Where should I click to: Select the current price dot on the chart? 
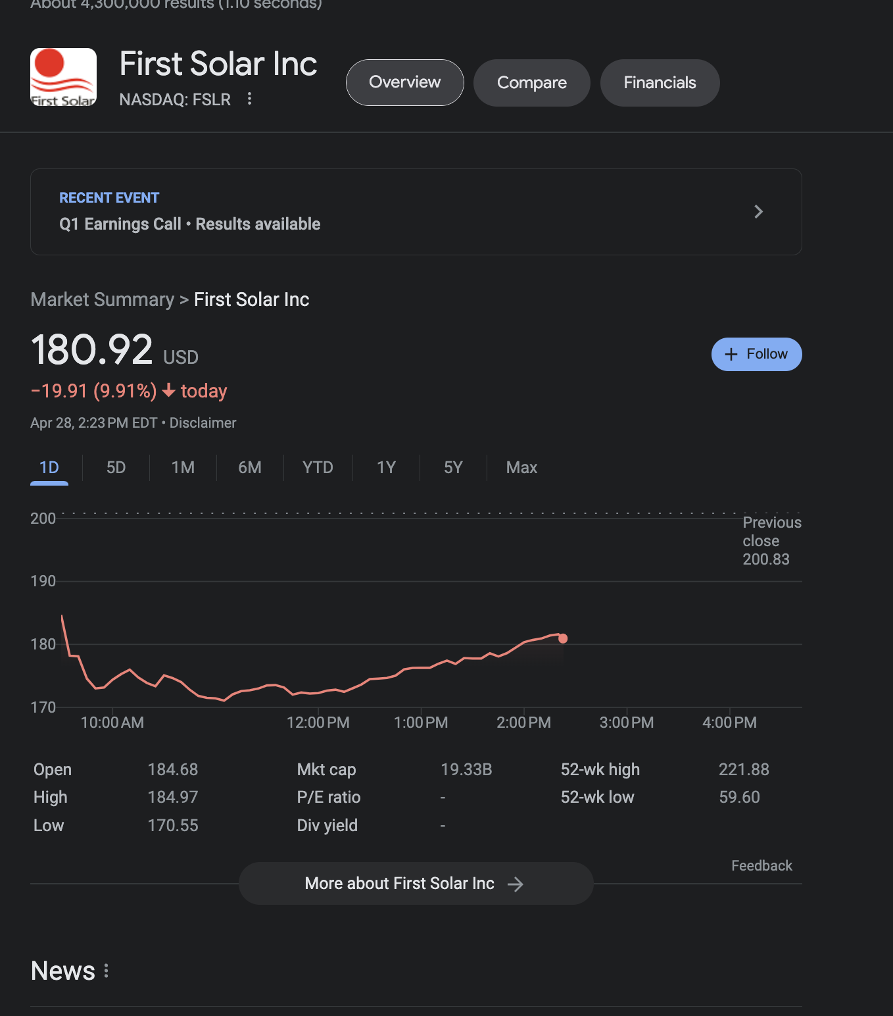(562, 638)
